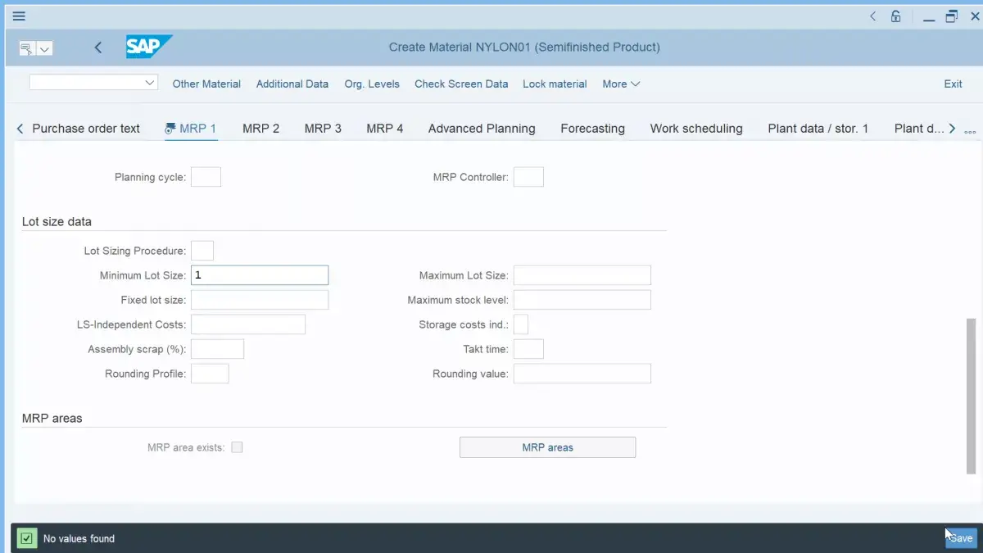This screenshot has width=983, height=553.
Task: Switch to the MRP 2 tab
Action: coord(260,129)
